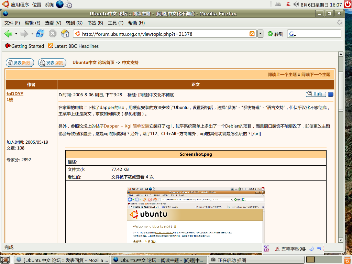
Task: Click the green 转到 go button
Action: pyautogui.click(x=275, y=34)
